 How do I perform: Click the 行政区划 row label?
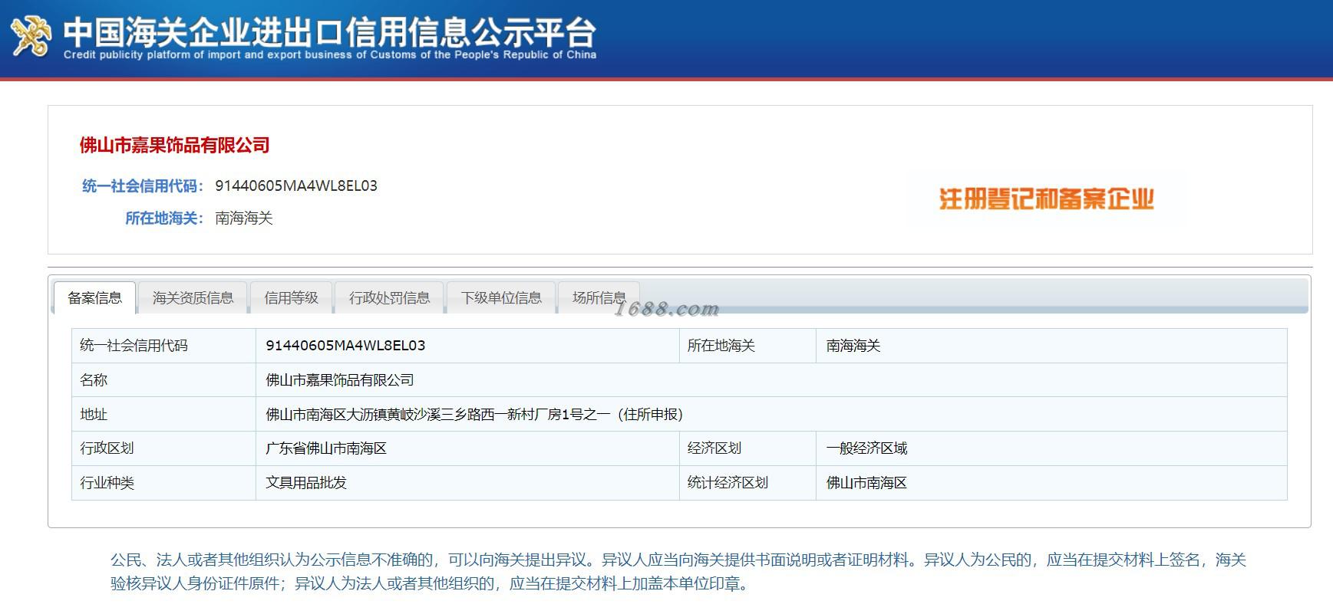107,448
